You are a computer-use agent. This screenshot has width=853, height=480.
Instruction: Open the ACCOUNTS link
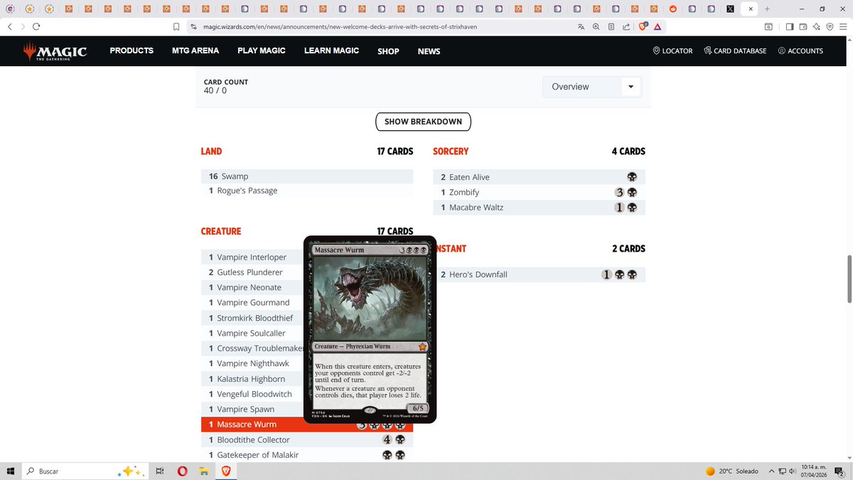800,50
